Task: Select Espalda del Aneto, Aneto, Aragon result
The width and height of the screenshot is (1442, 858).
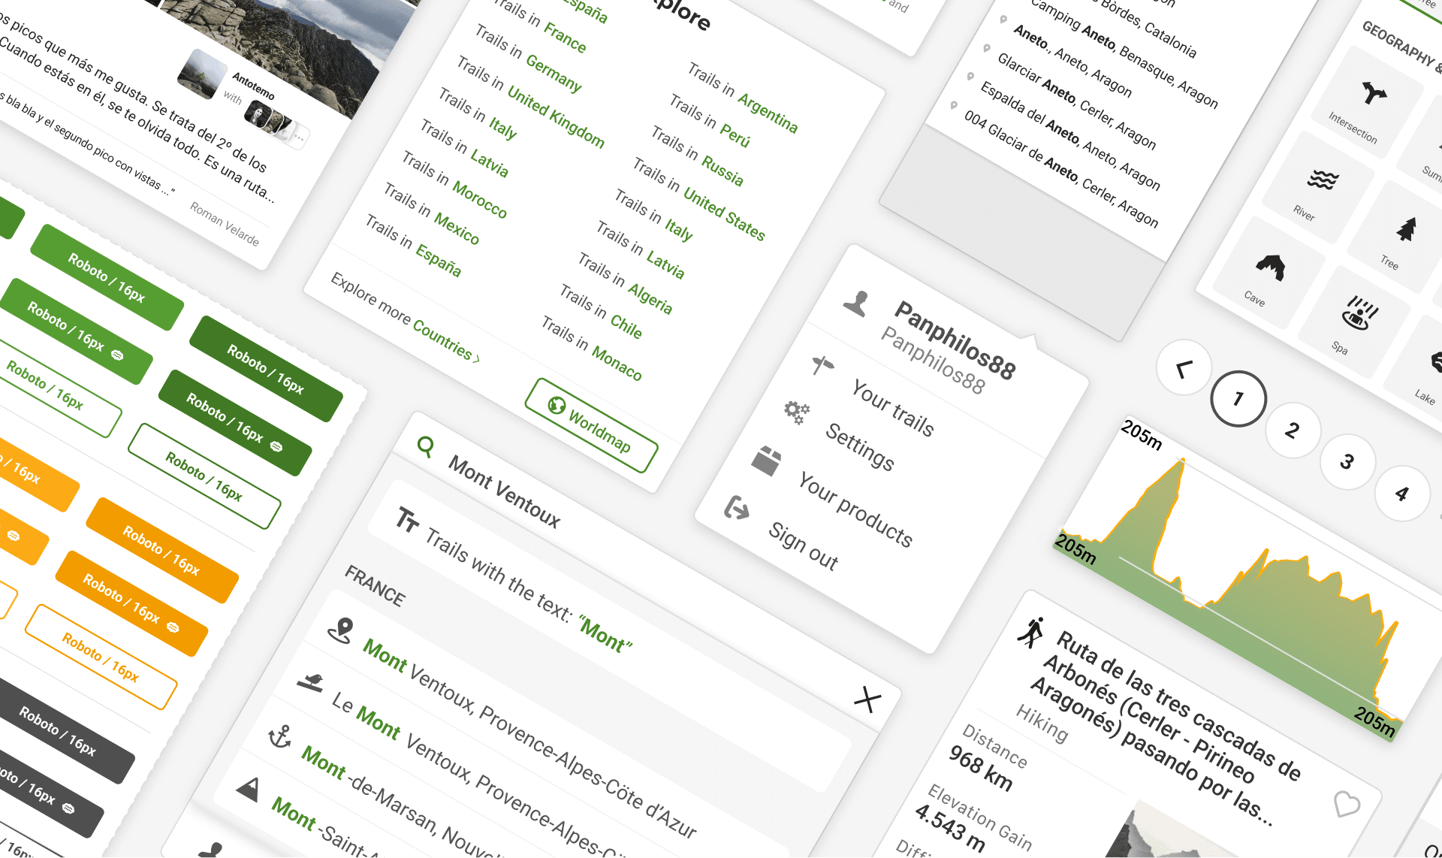Action: [x=1070, y=135]
